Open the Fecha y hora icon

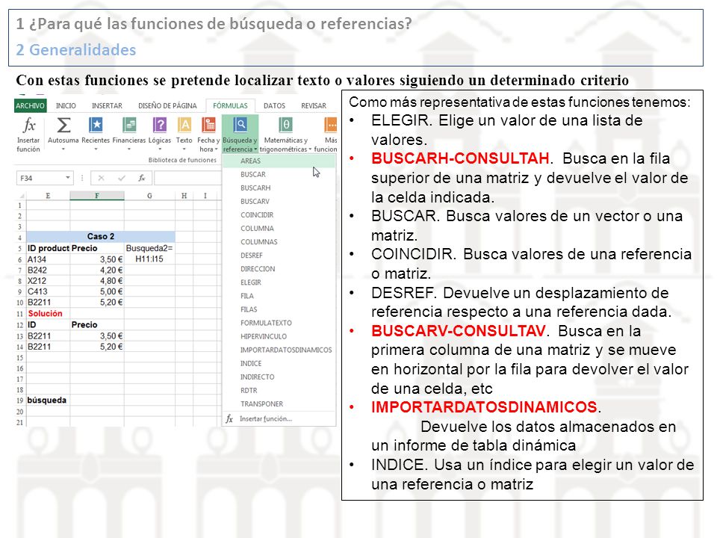click(208, 125)
